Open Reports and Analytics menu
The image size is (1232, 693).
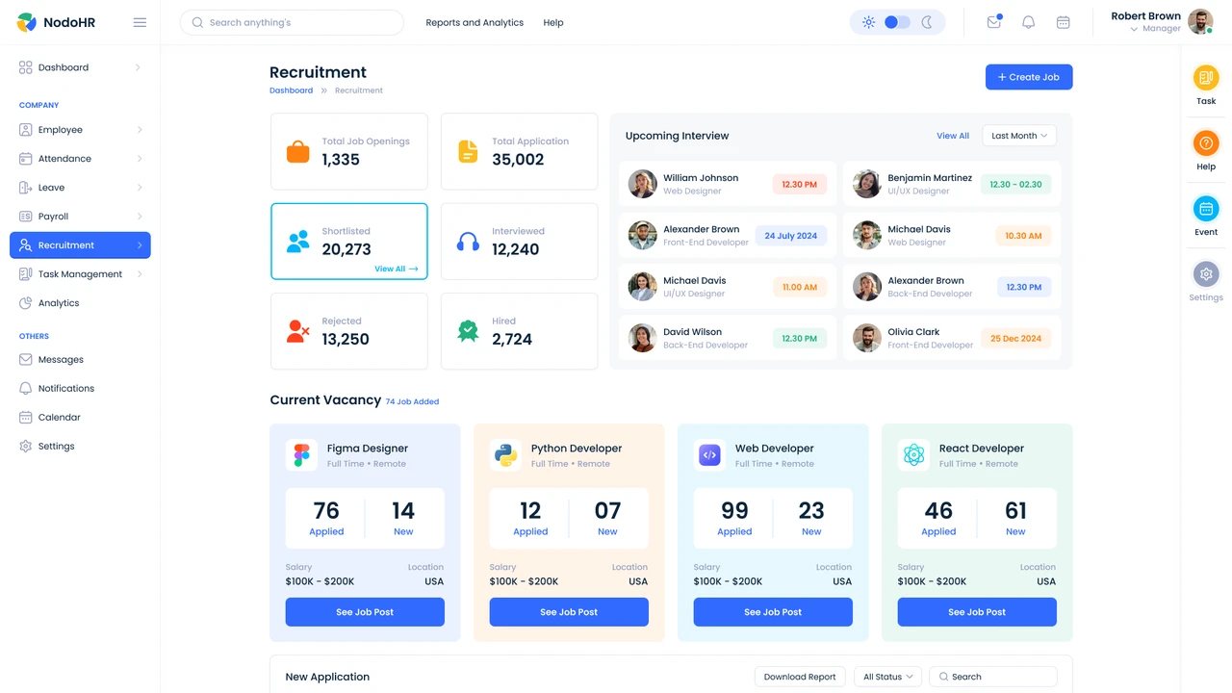pos(475,22)
